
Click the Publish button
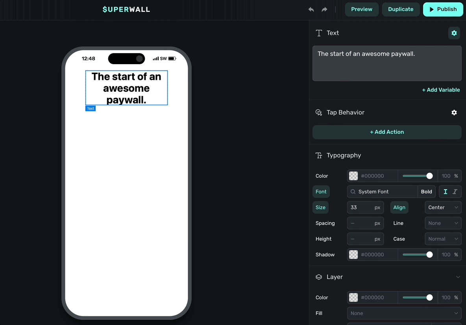(443, 9)
